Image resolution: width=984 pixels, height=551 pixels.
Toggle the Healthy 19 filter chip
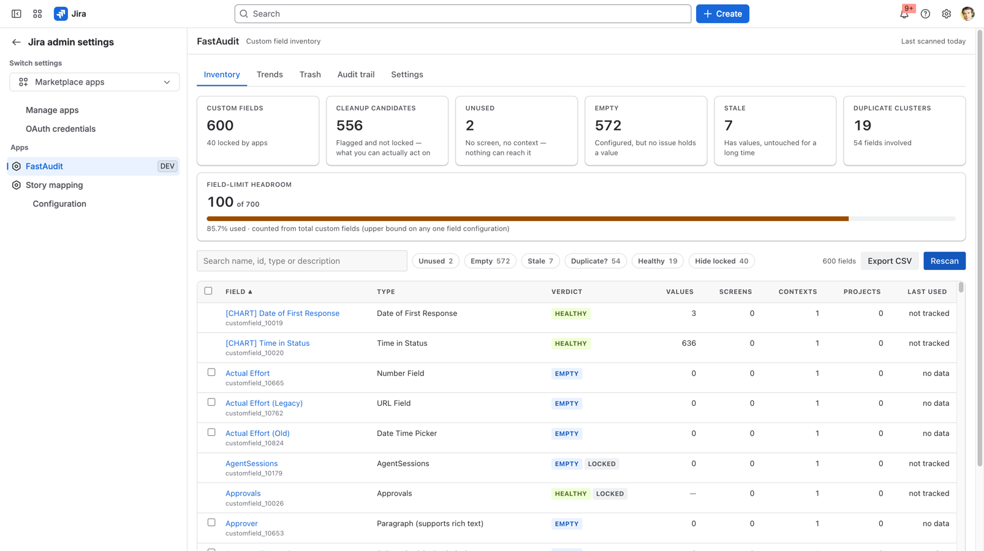657,261
